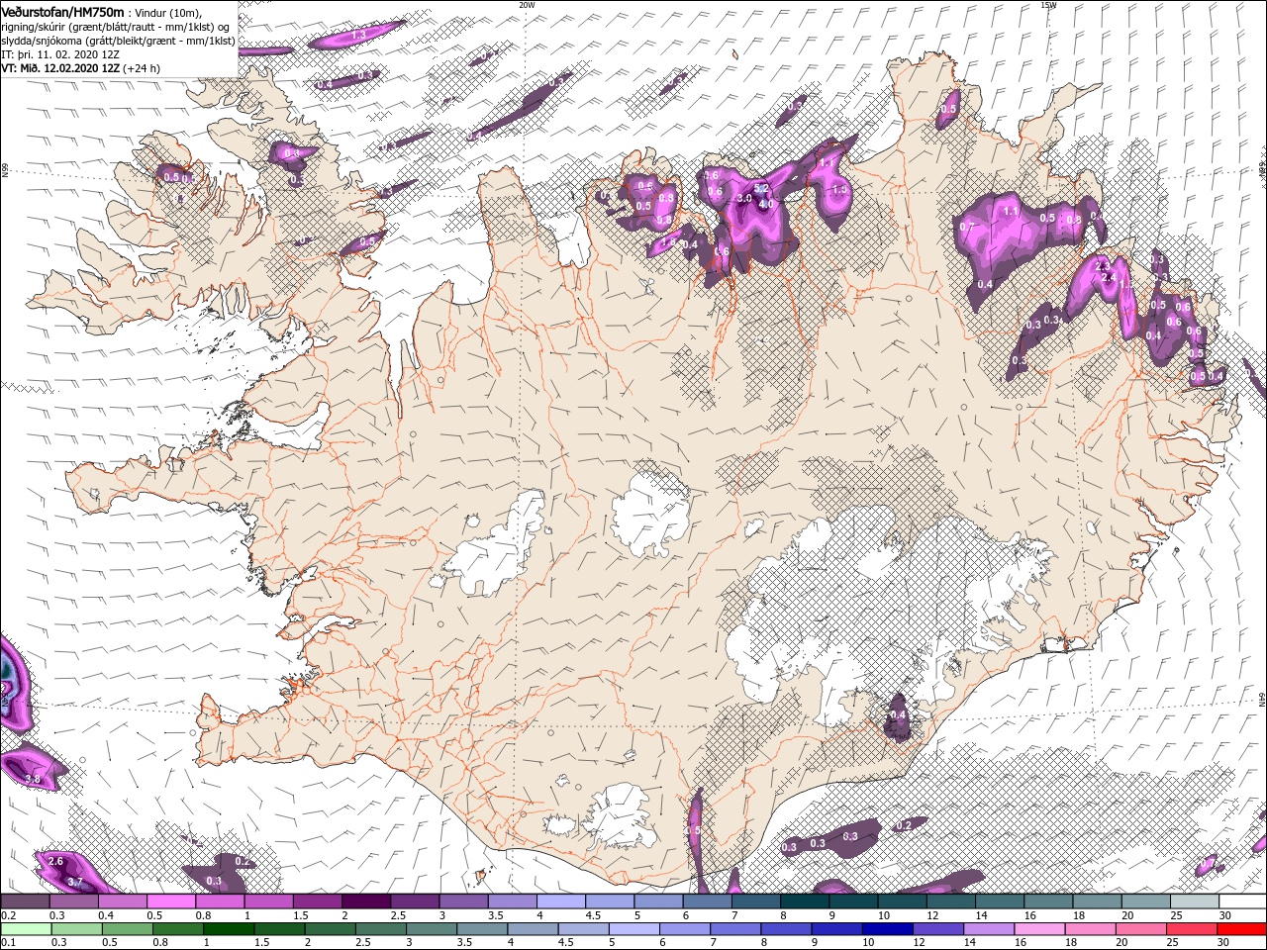This screenshot has height=950, width=1267.
Task: Click the 20W longitude label
Action: point(527,5)
